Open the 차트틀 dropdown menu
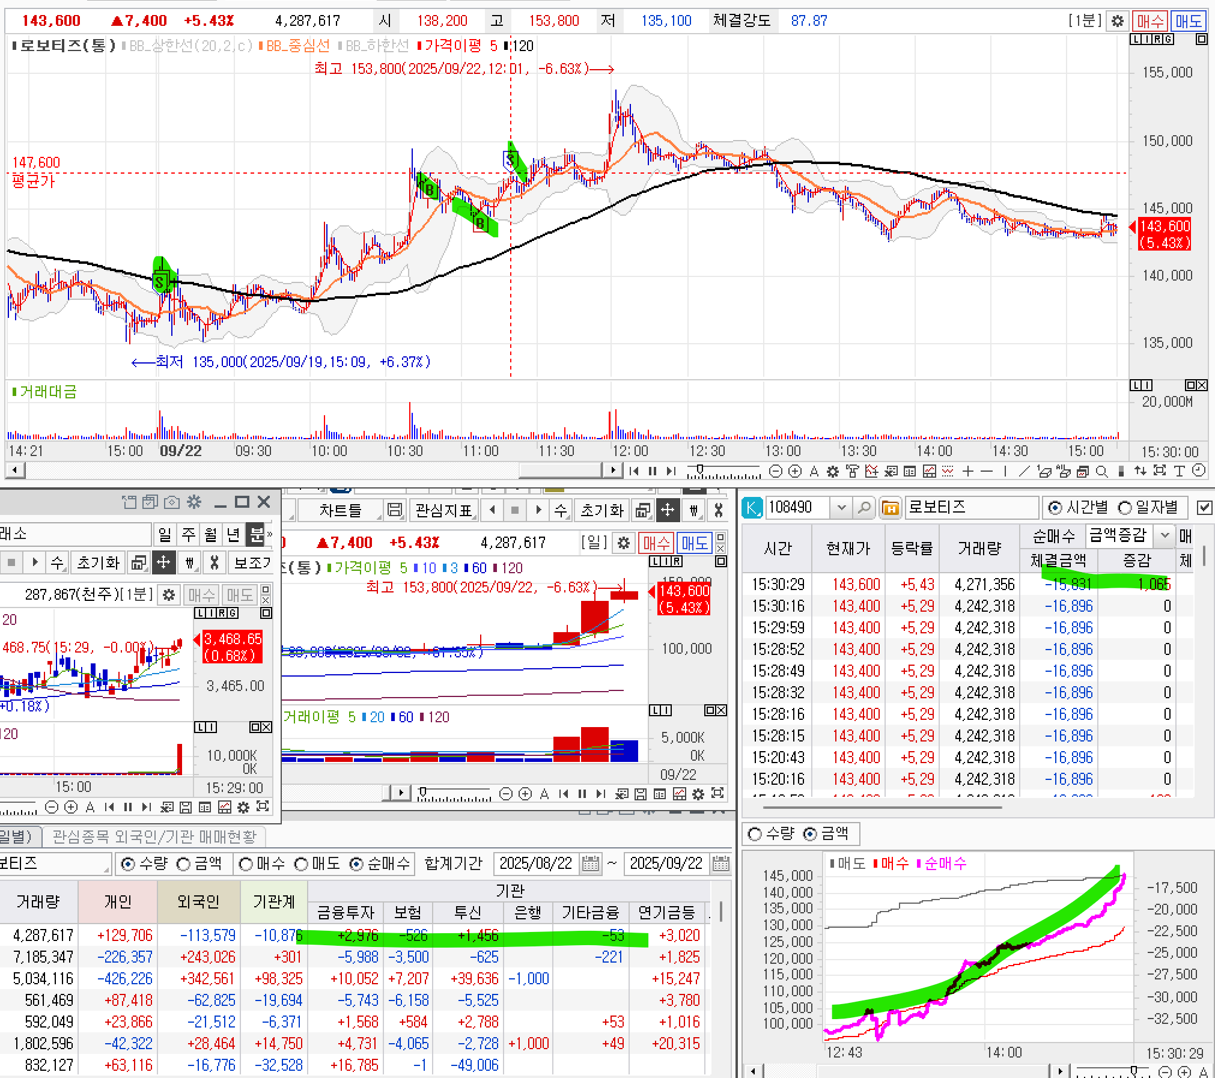1215x1078 pixels. coord(340,511)
